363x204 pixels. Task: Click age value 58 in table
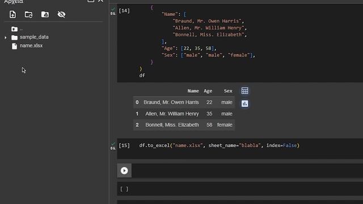pos(209,125)
